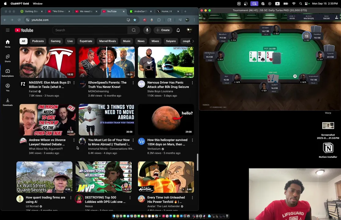Click the YouTube search input field
This screenshot has width=341, height=220.
click(x=90, y=30)
